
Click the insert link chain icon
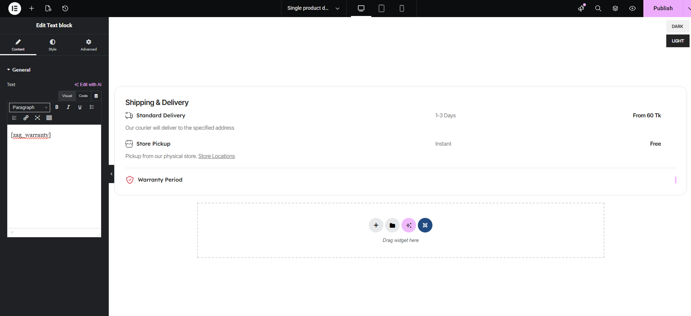coord(26,118)
